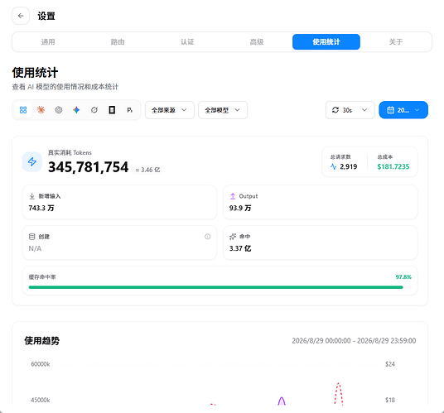The image size is (444, 413).
Task: Filter by Claude starburst icon
Action: [41, 110]
